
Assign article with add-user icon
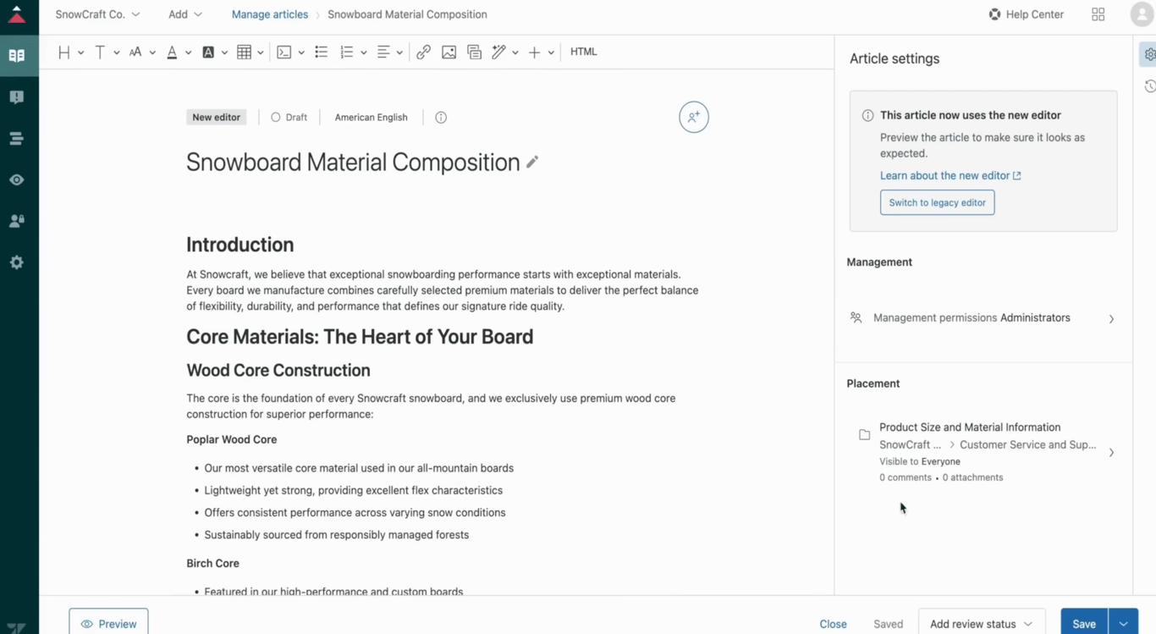click(694, 117)
